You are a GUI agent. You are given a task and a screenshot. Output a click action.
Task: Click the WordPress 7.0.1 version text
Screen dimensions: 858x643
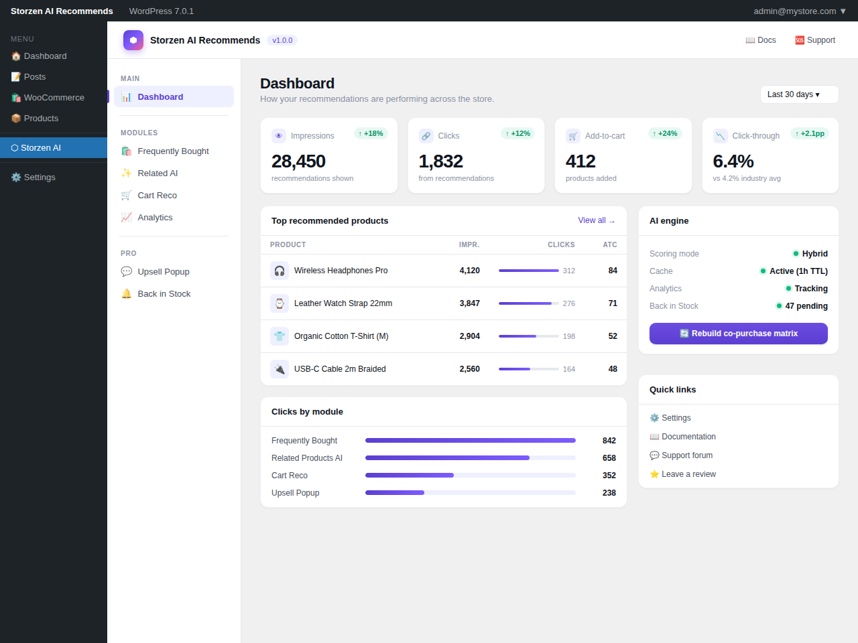tap(162, 11)
